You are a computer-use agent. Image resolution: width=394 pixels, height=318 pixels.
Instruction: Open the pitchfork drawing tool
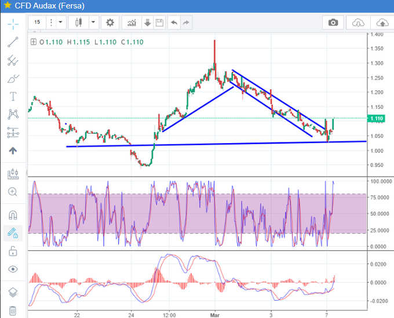pos(13,61)
